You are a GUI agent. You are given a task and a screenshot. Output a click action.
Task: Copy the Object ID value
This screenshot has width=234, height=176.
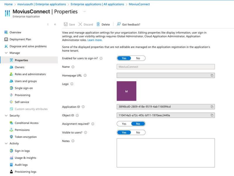click(212, 115)
